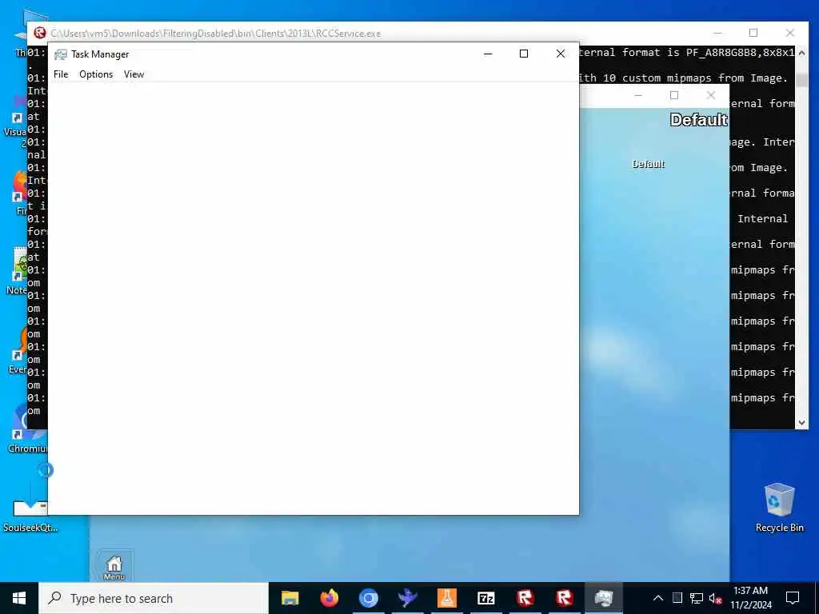Viewport: 819px width, 614px height.
Task: Open the Roblox in-game Menu button
Action: point(114,568)
